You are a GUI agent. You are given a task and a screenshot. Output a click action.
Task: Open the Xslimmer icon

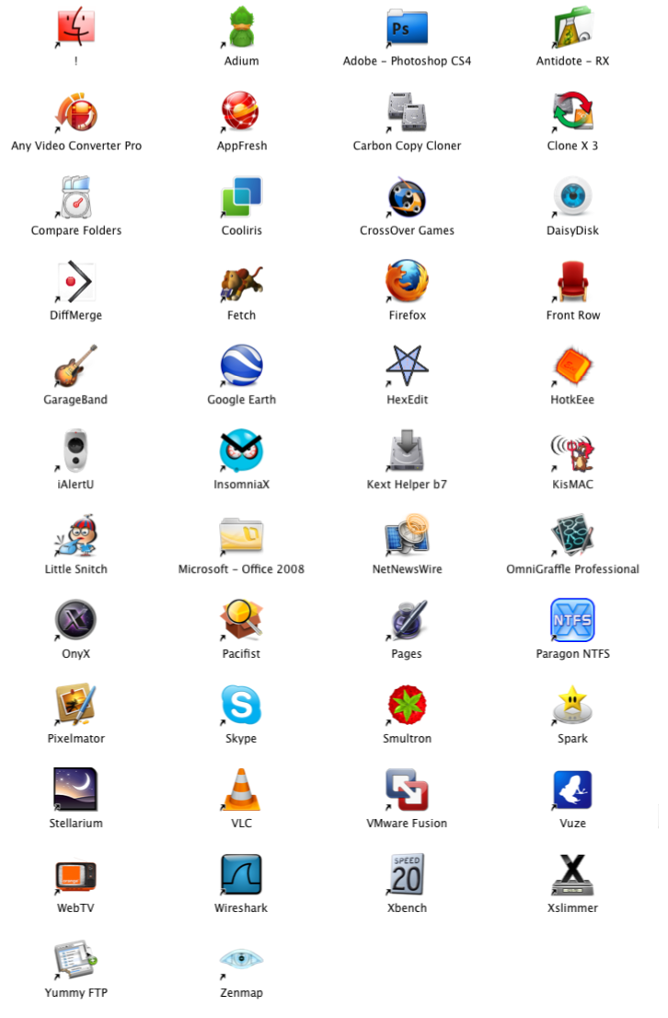pyautogui.click(x=572, y=874)
